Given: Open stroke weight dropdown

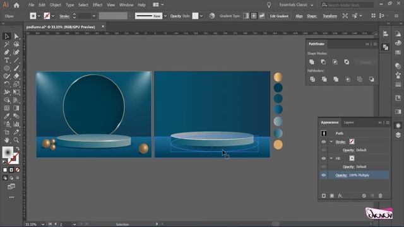Looking at the screenshot, I should pos(94,16).
